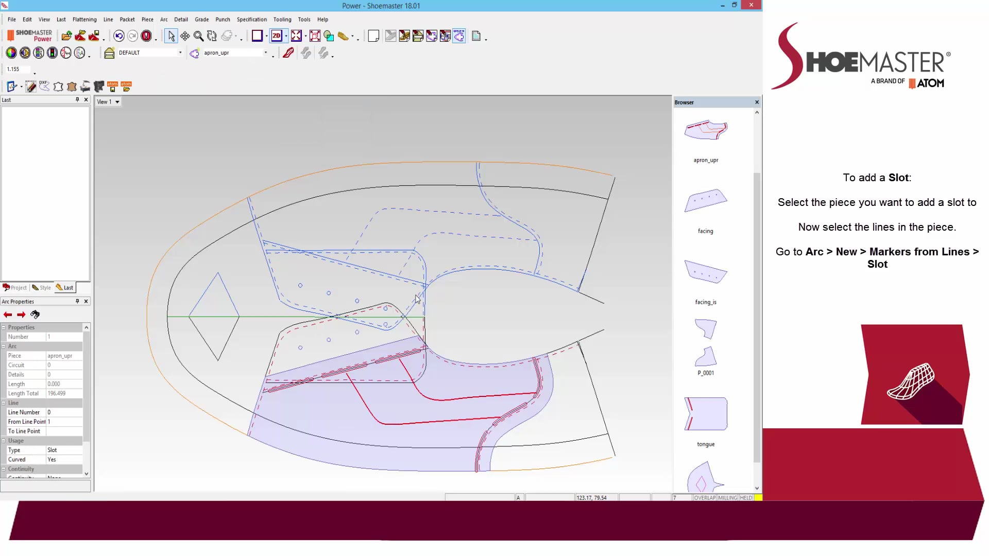
Task: Select the tongue piece thumbnail
Action: pyautogui.click(x=706, y=413)
